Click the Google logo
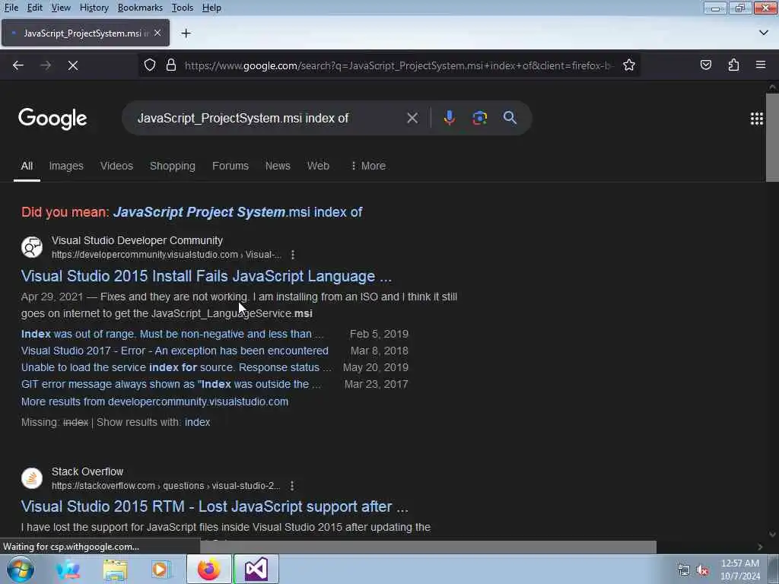This screenshot has height=584, width=779. pyautogui.click(x=52, y=119)
